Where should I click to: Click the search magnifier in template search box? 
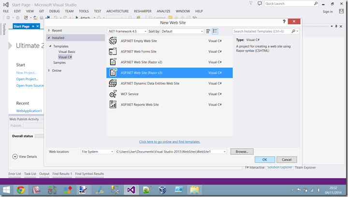pos(293,31)
